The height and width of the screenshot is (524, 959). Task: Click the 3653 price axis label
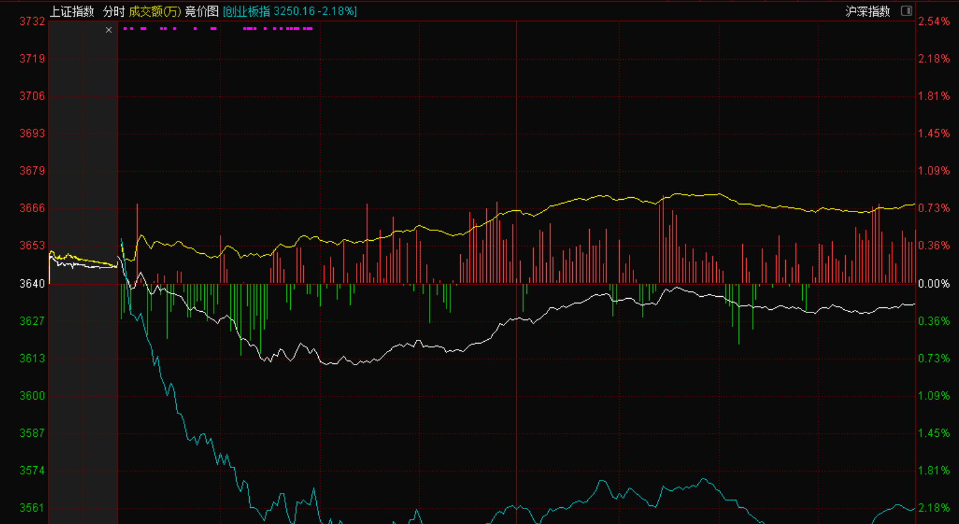point(32,245)
